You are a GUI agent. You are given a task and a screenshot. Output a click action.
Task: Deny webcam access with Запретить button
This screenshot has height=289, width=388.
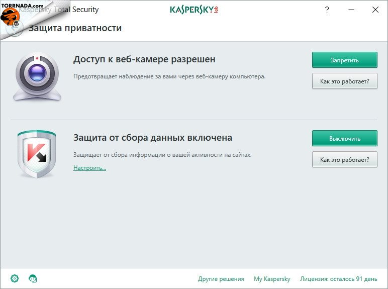[x=344, y=60]
